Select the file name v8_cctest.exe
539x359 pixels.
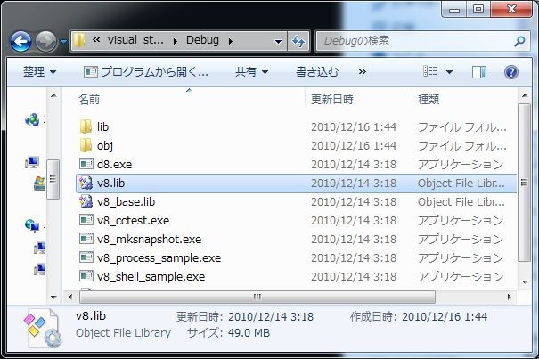tap(133, 220)
